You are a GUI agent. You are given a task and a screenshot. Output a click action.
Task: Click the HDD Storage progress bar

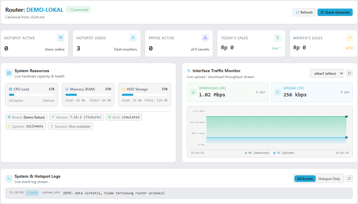[145, 95]
